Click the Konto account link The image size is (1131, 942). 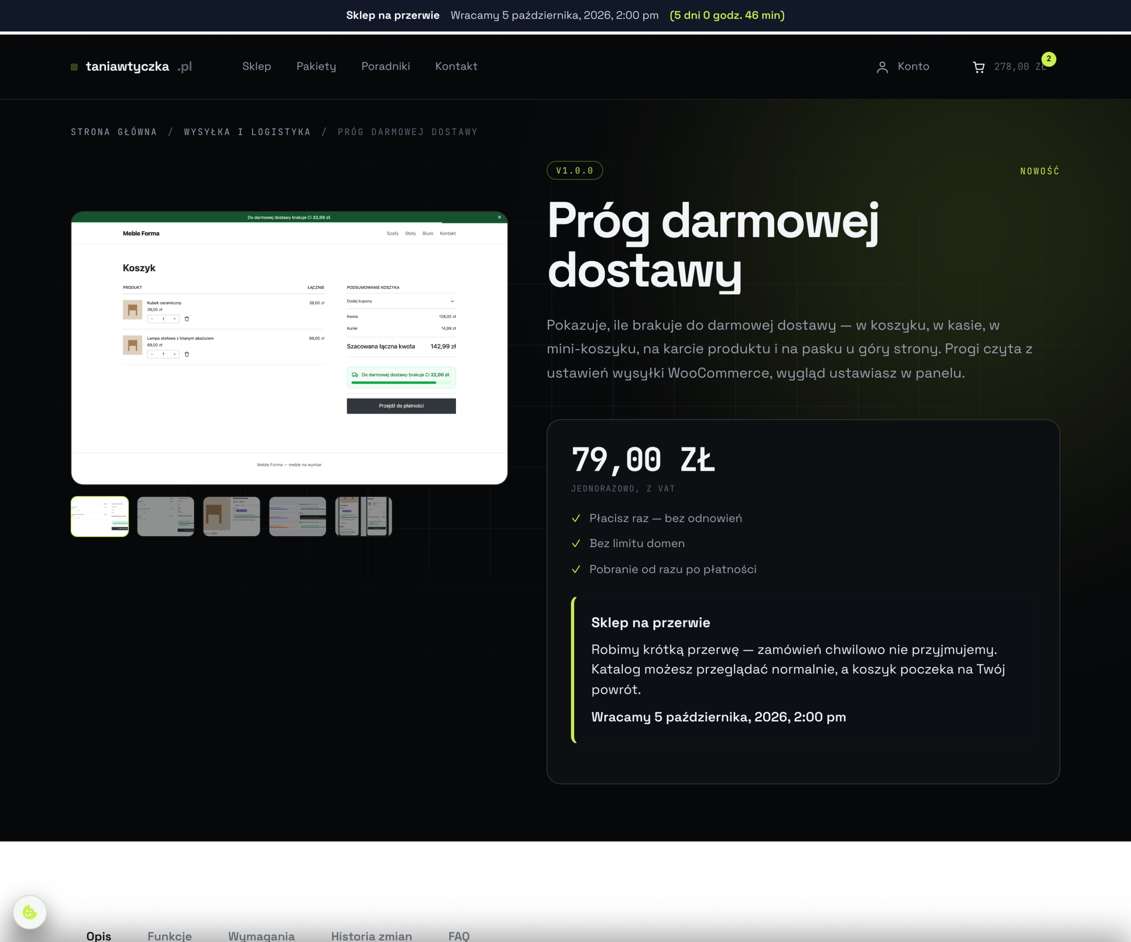[913, 66]
